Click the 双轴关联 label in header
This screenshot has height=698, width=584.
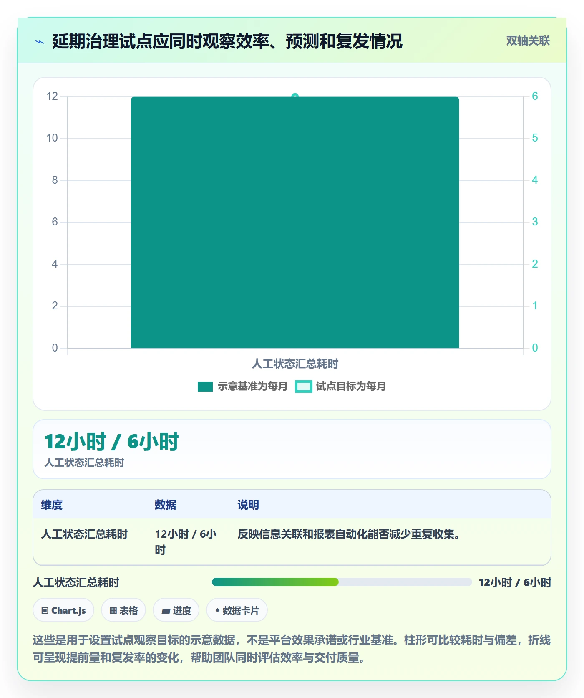coord(528,41)
